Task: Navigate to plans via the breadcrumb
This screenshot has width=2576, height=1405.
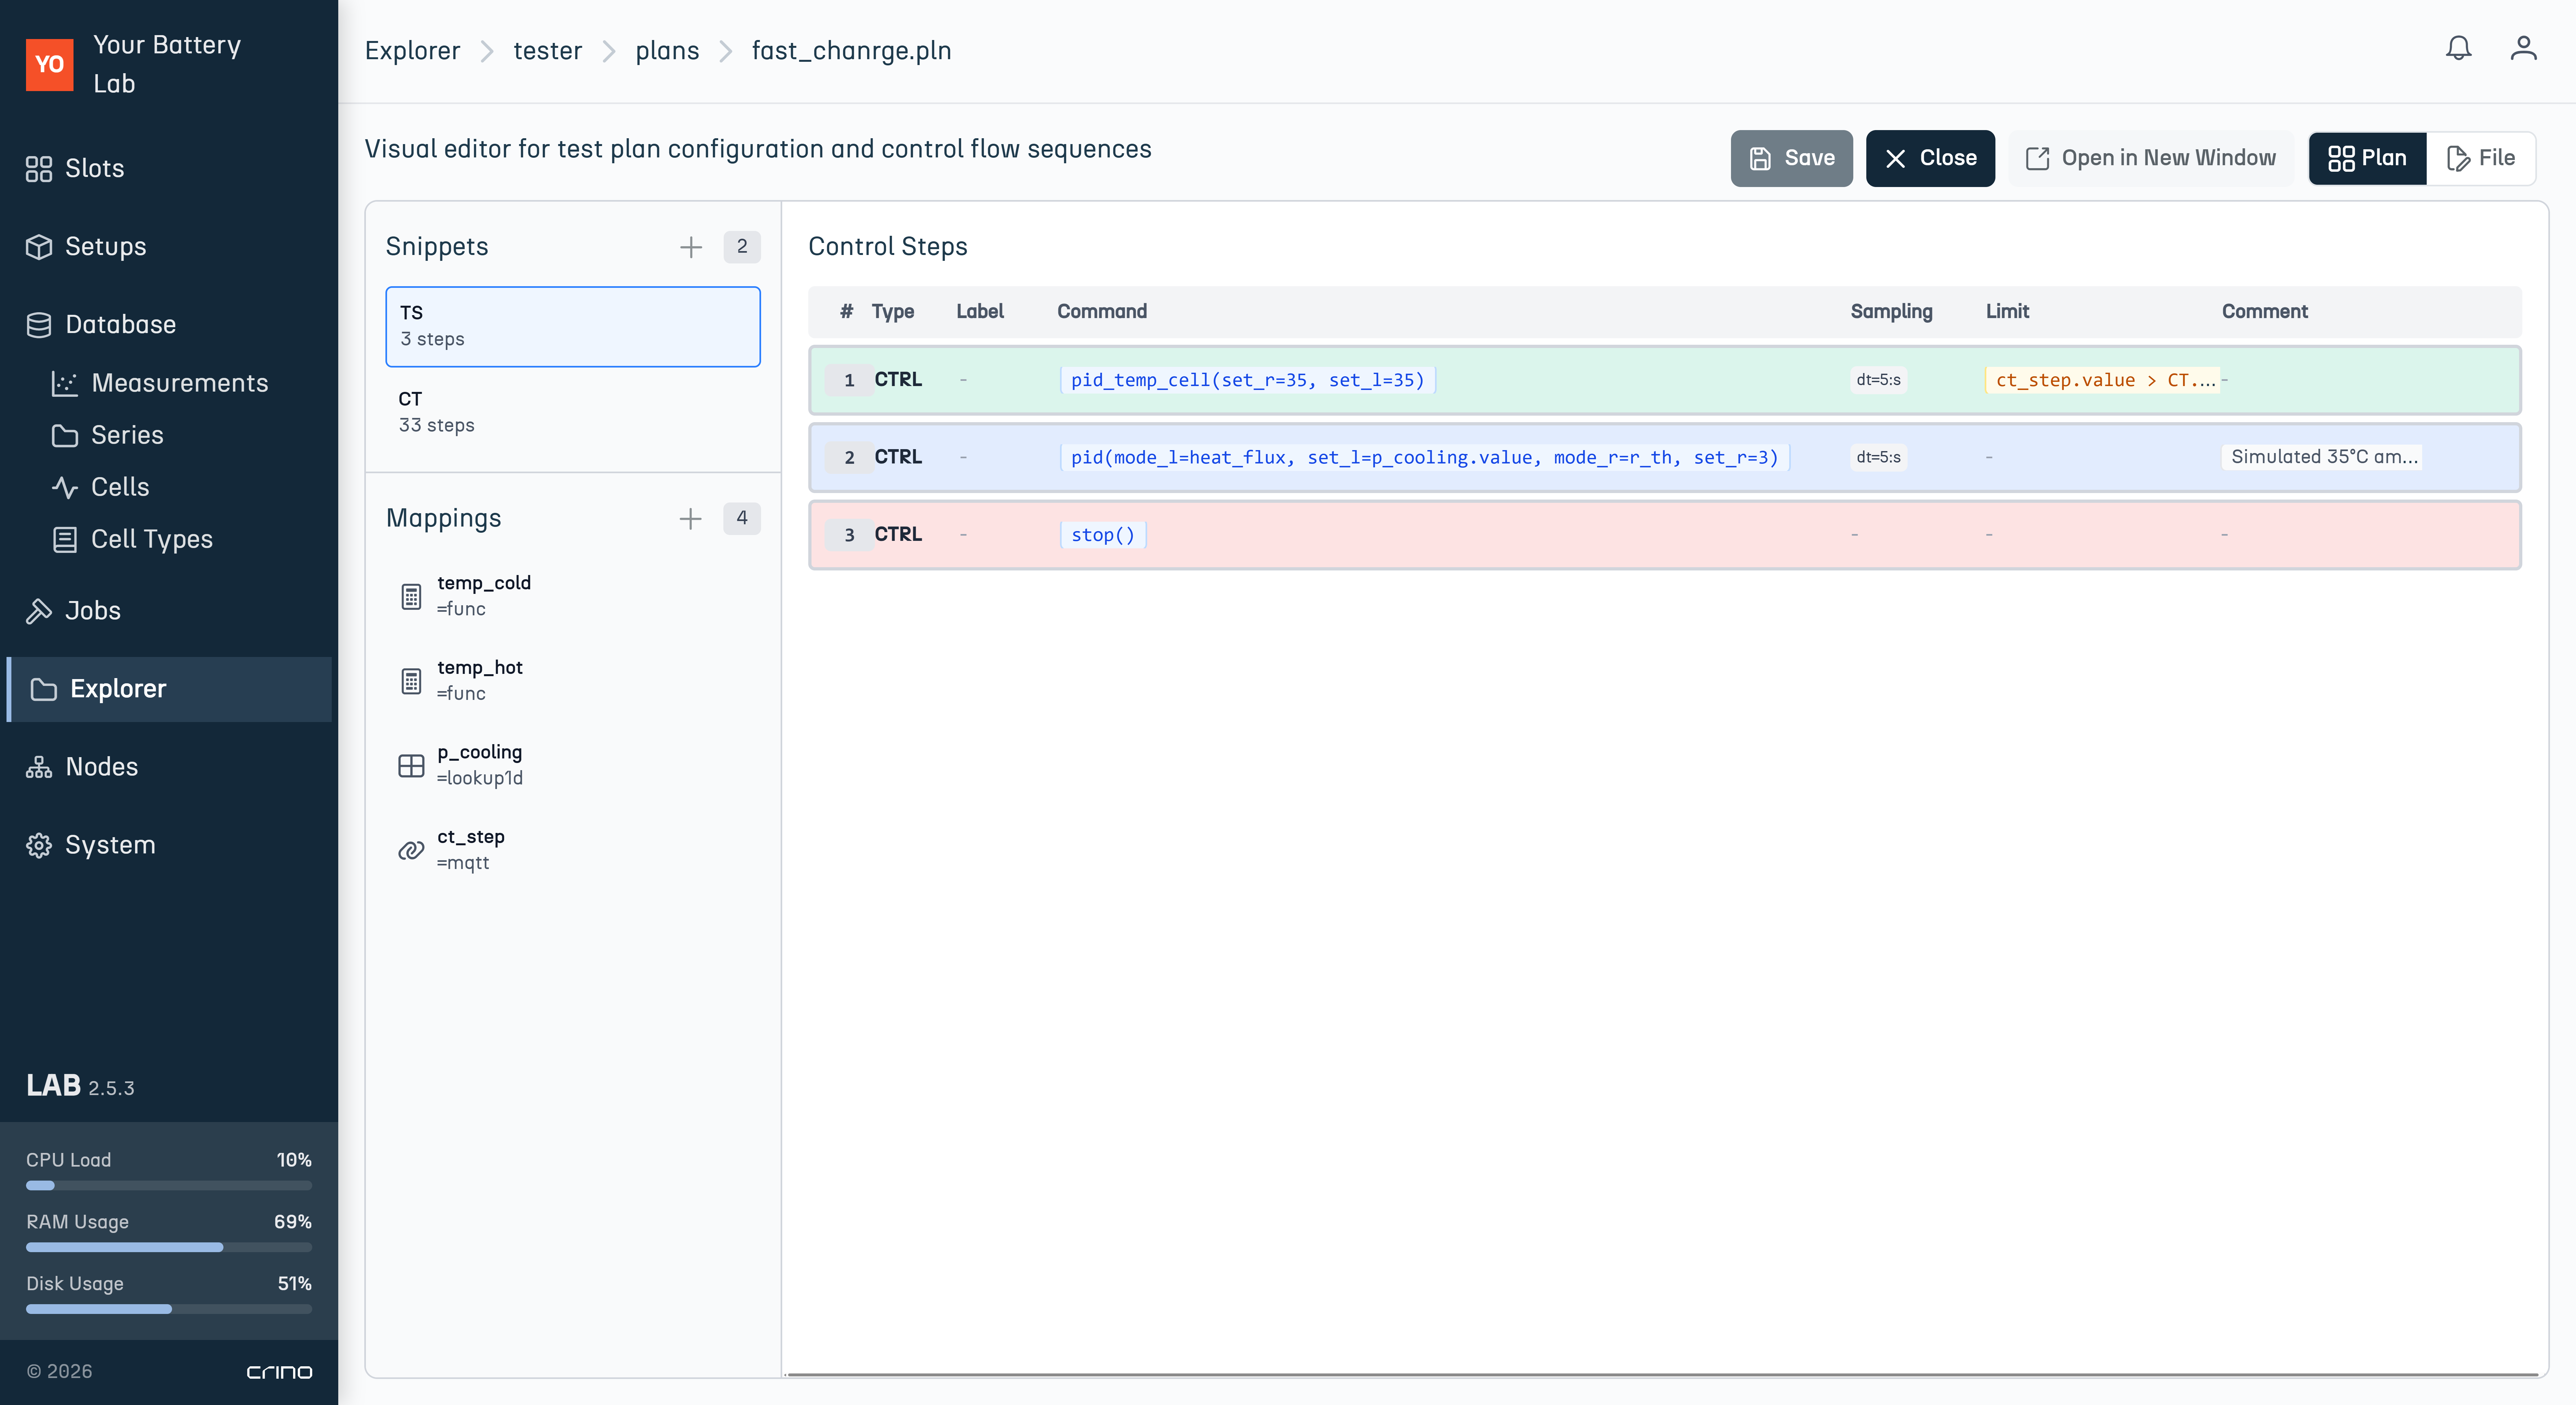Action: click(x=667, y=50)
